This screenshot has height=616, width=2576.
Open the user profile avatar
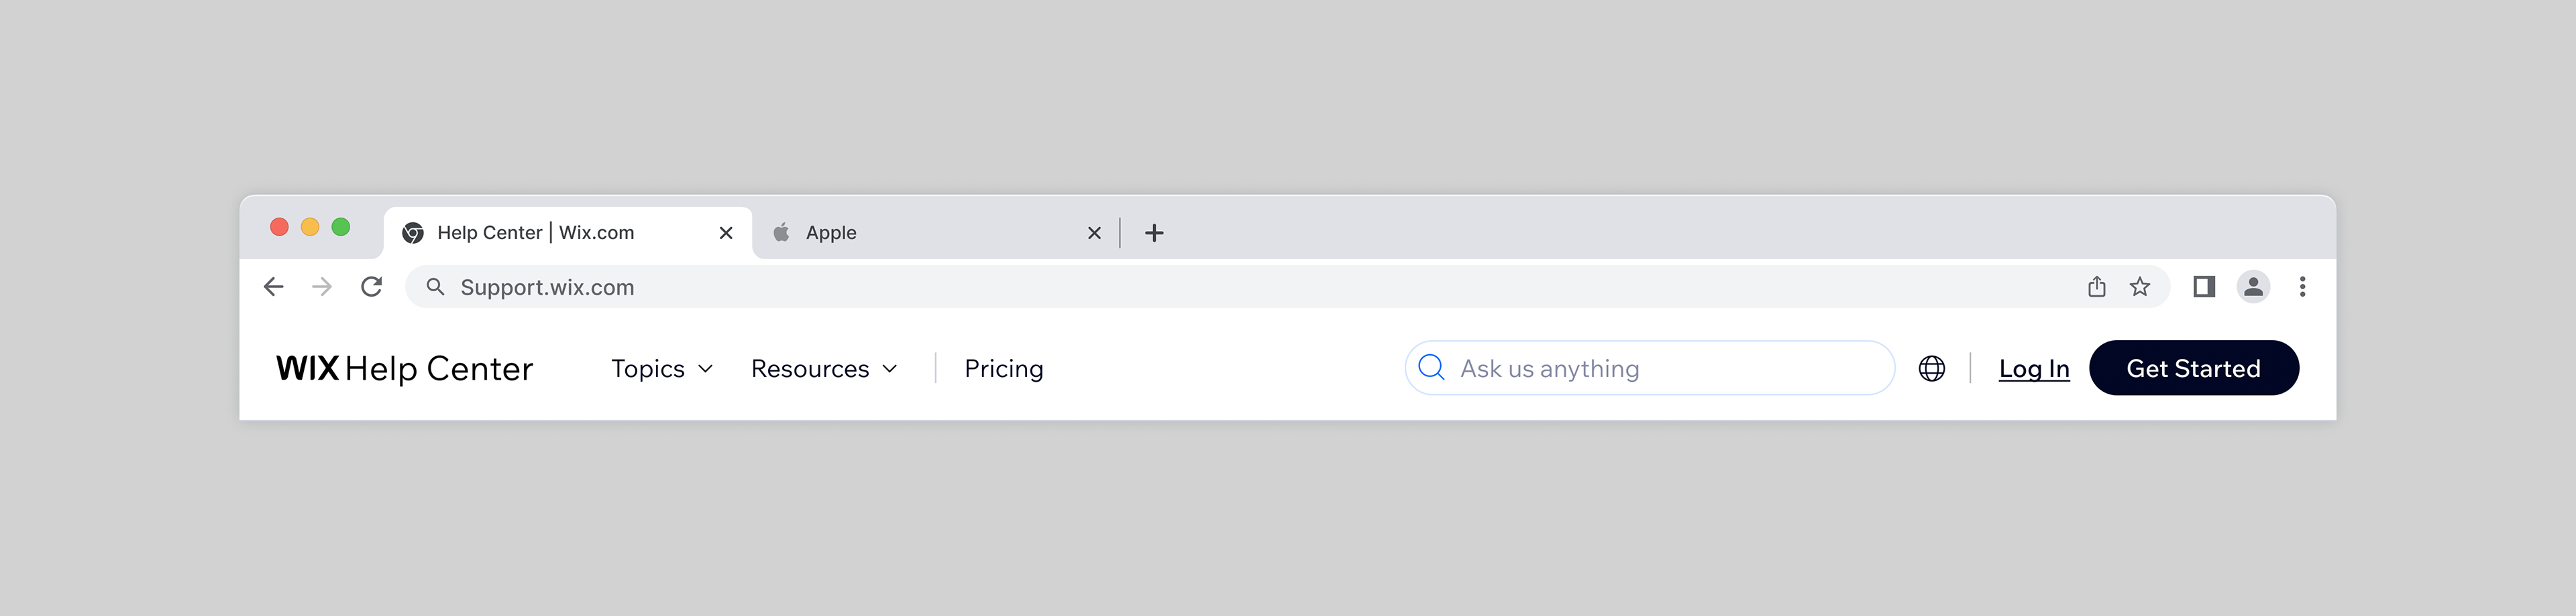point(2252,287)
